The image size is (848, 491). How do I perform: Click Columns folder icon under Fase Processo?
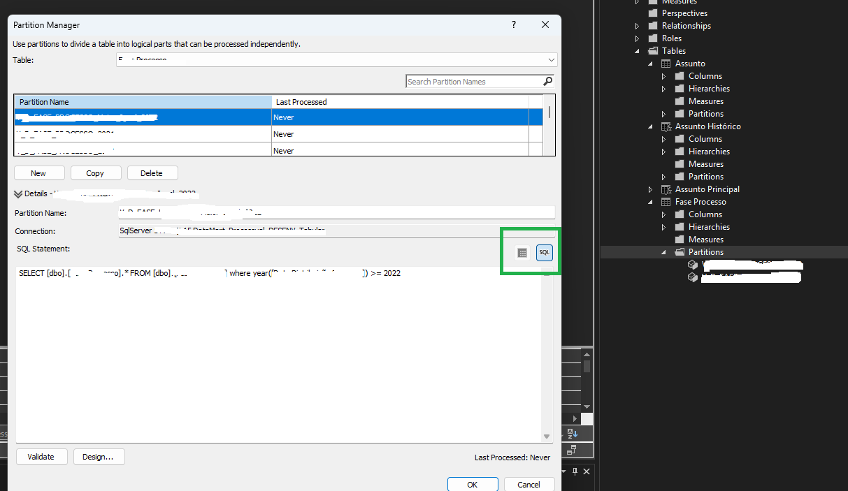tap(680, 214)
